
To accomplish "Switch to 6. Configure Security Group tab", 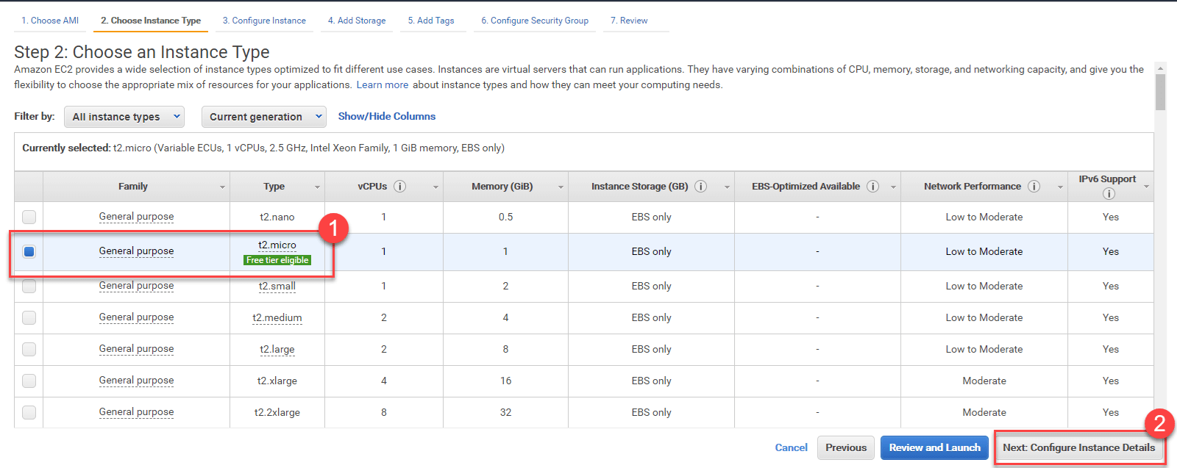I will (x=534, y=21).
